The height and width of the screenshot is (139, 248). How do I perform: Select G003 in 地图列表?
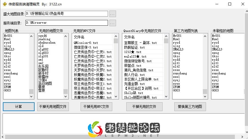tap(7, 90)
